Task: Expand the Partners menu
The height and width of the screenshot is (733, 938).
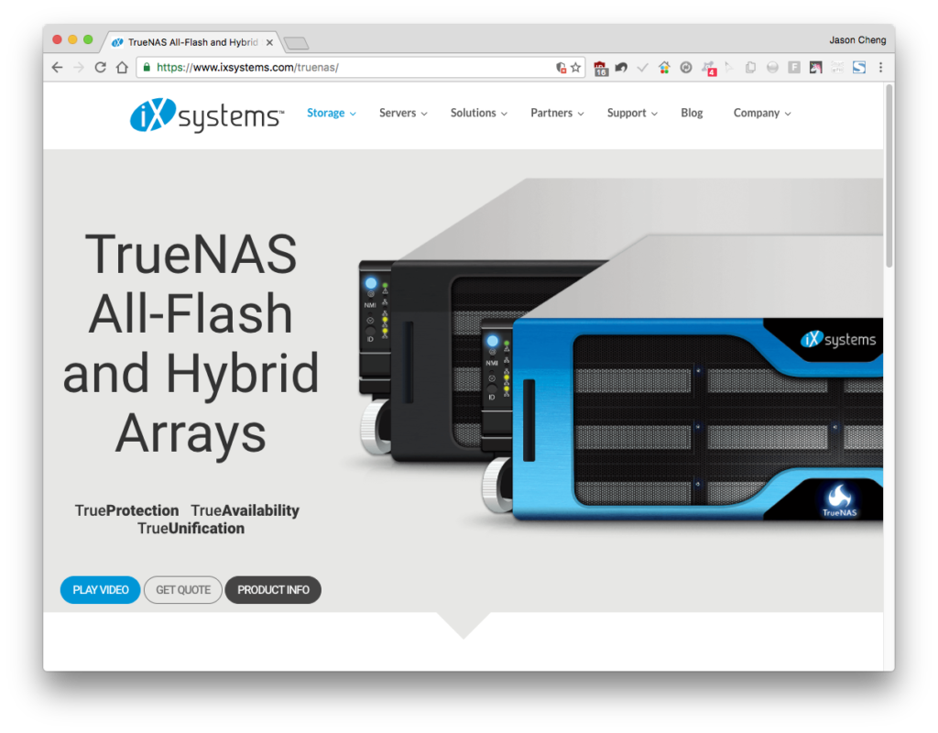Action: 557,113
